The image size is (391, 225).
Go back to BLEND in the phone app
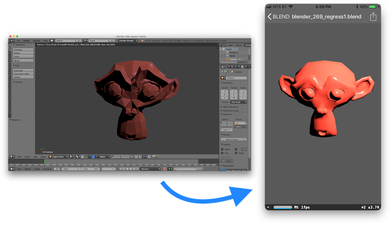[278, 17]
